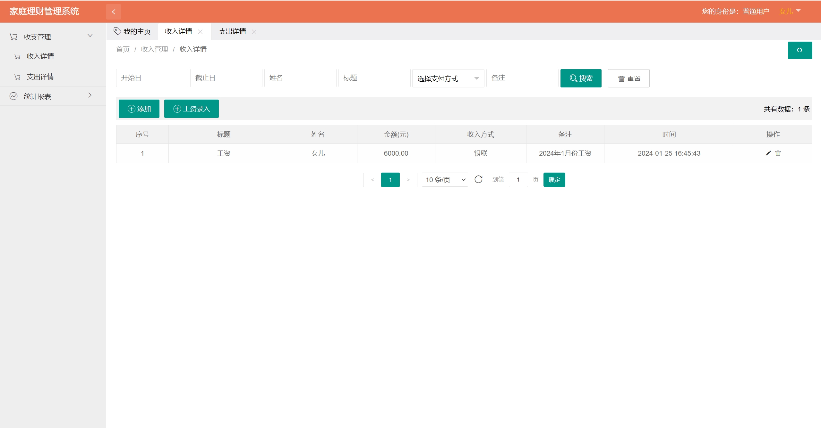Click the 重置 reset button

629,78
